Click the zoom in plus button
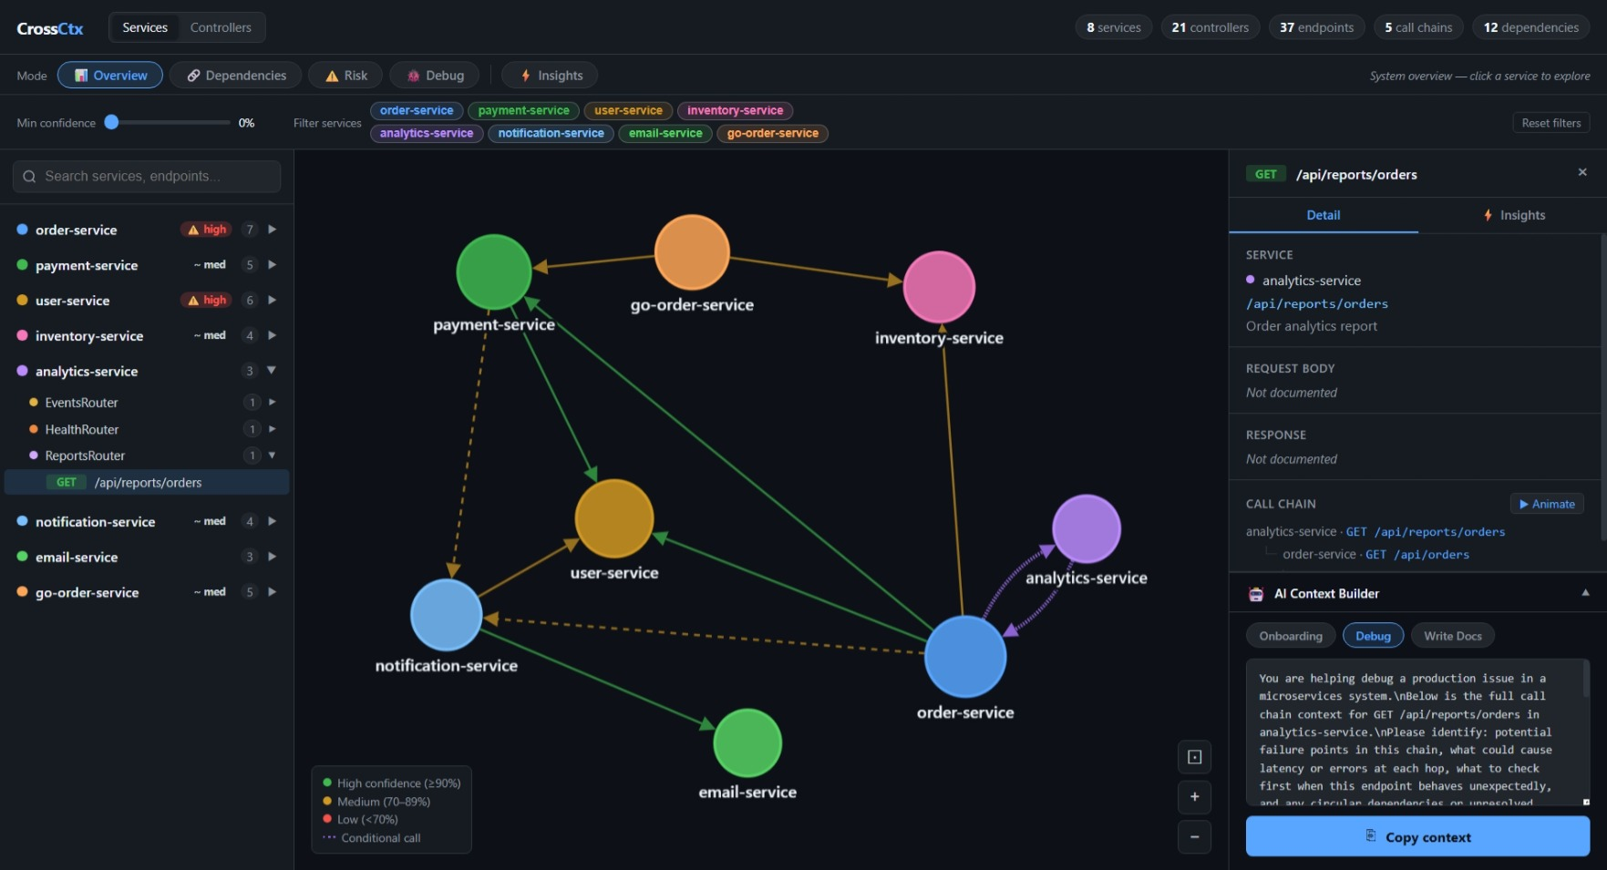 pos(1194,797)
